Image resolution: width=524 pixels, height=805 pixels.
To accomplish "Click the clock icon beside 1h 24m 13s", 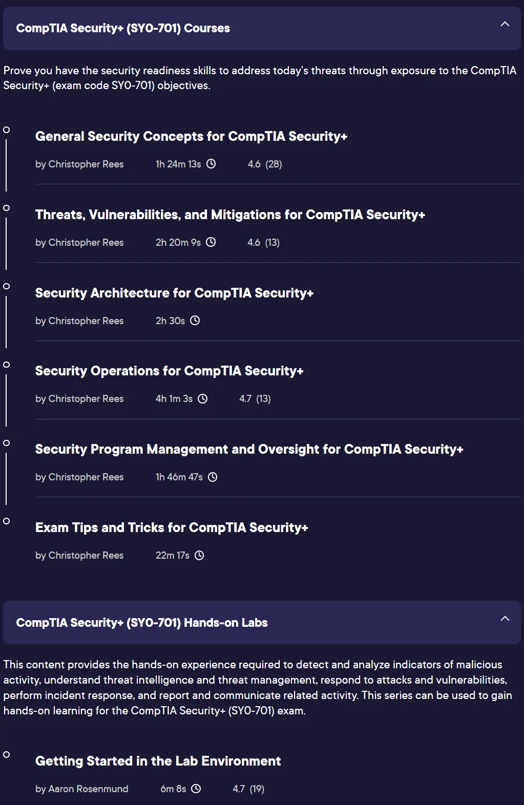I will (x=211, y=164).
